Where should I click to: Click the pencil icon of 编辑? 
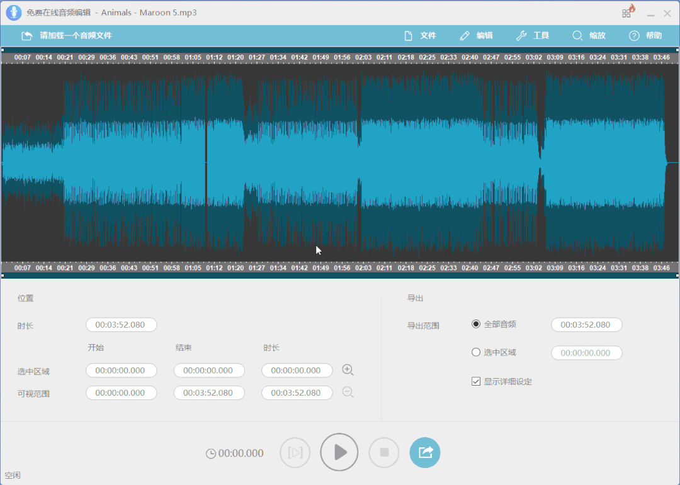(465, 35)
